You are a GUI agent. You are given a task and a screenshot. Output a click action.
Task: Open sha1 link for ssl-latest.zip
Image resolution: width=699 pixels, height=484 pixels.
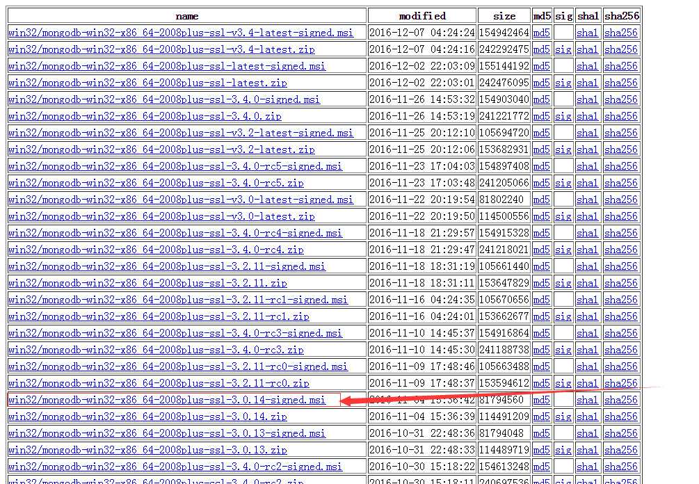tap(587, 83)
